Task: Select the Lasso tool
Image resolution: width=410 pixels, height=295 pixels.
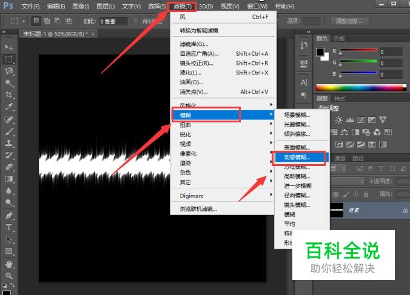Action: [8, 71]
